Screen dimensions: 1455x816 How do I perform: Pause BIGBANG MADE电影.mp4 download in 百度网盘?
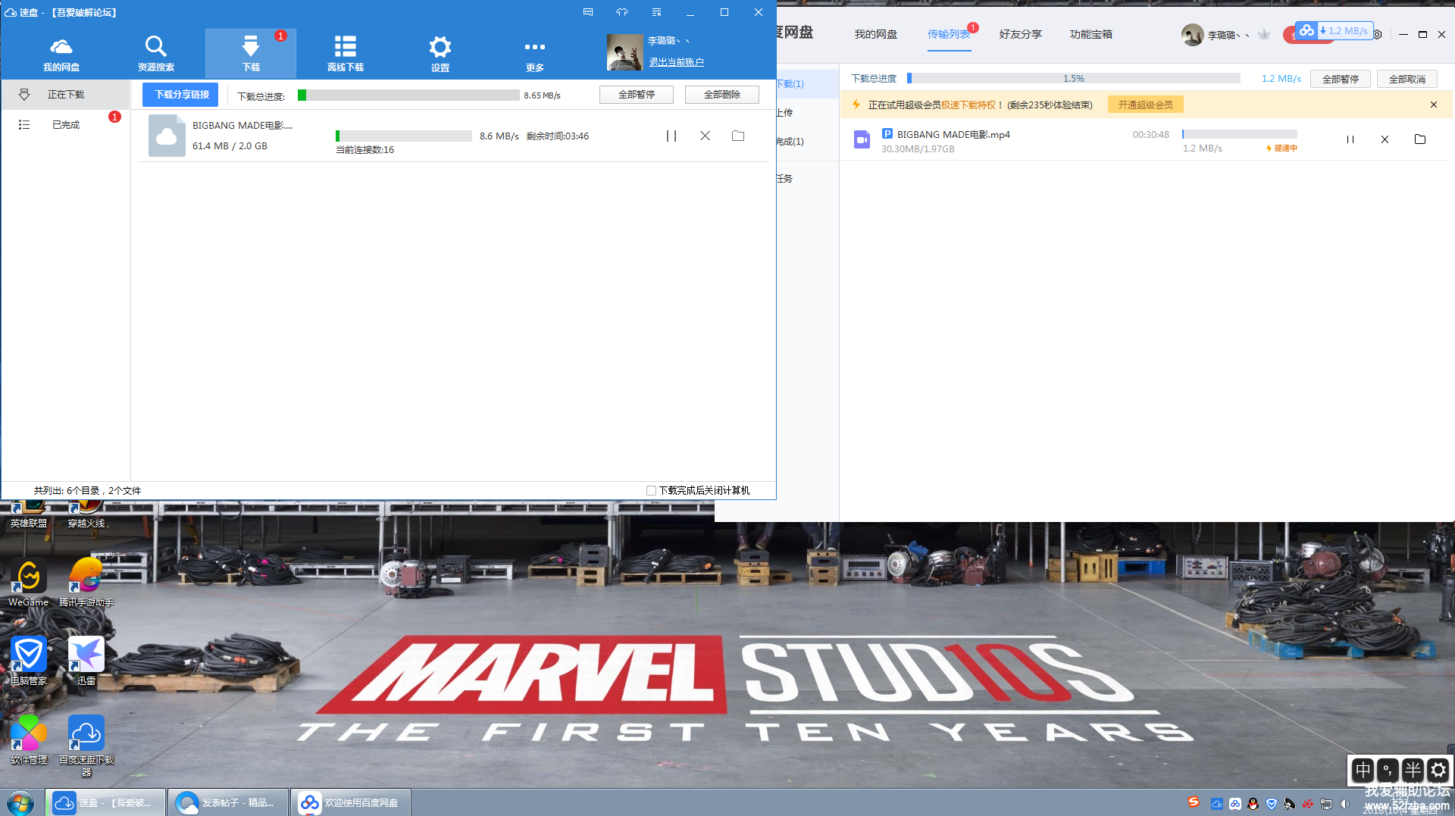point(1350,139)
